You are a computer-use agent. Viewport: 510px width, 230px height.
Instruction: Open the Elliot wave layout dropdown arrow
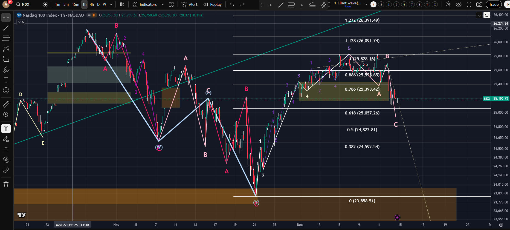click(x=366, y=4)
